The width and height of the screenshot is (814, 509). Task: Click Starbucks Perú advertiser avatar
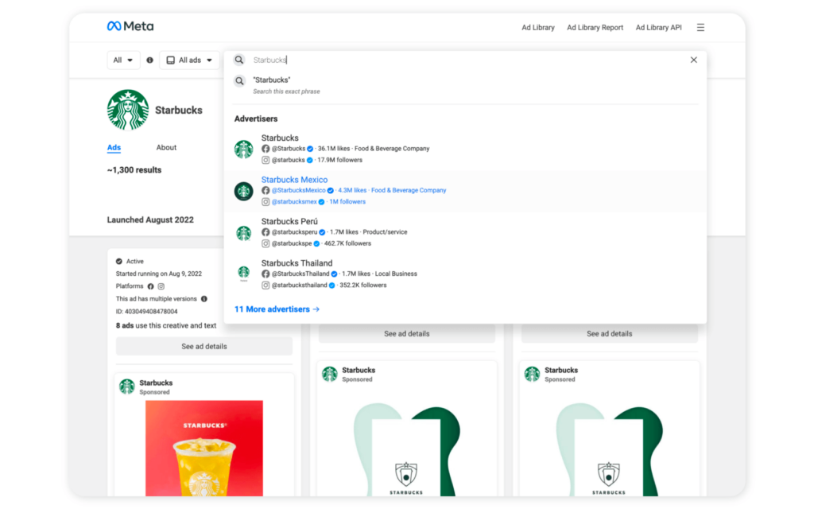243,233
